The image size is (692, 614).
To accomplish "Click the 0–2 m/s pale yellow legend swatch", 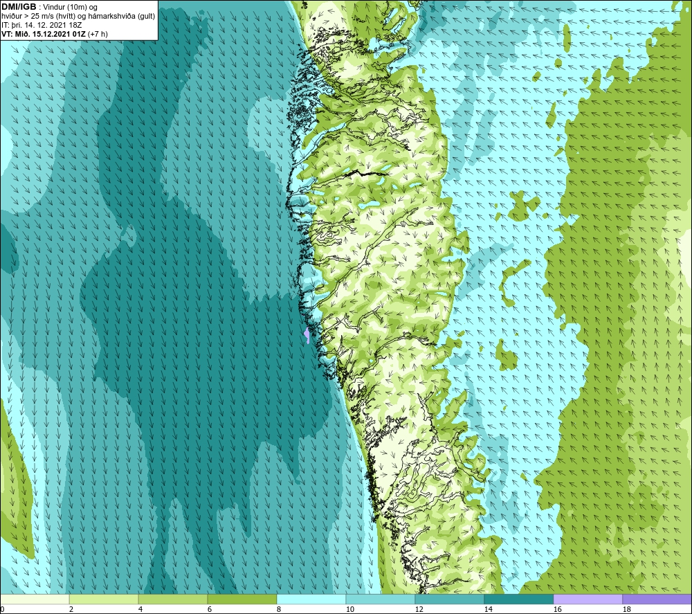I will (35, 599).
